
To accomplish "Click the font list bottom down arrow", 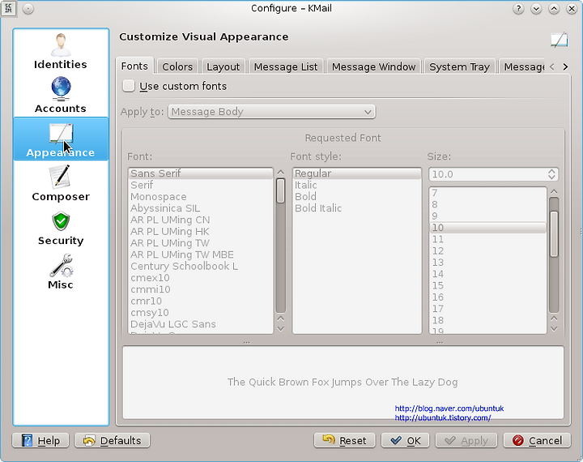I will [281, 329].
